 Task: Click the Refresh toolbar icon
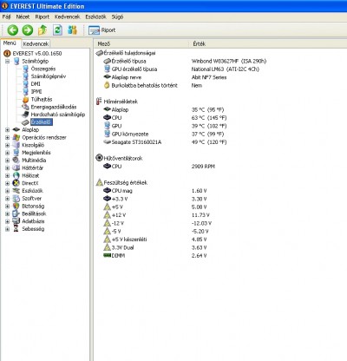pyautogui.click(x=57, y=30)
